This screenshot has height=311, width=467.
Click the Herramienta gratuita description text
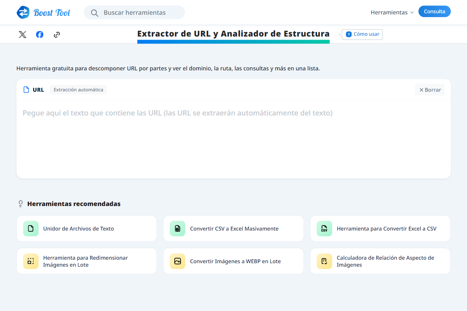point(168,68)
